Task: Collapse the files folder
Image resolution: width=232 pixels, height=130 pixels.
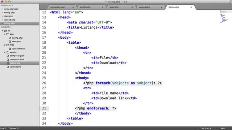Action: tap(5, 45)
